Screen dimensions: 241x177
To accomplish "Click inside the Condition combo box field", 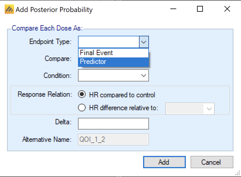I will pos(109,75).
